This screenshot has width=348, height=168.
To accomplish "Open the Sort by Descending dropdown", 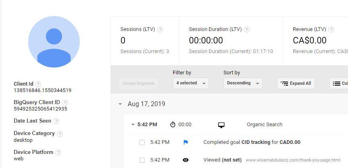I will pos(242,83).
